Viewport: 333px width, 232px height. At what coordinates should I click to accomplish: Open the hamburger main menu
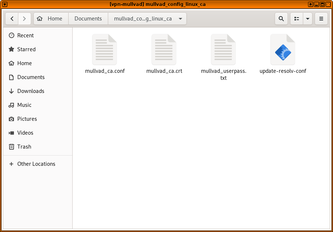[321, 19]
